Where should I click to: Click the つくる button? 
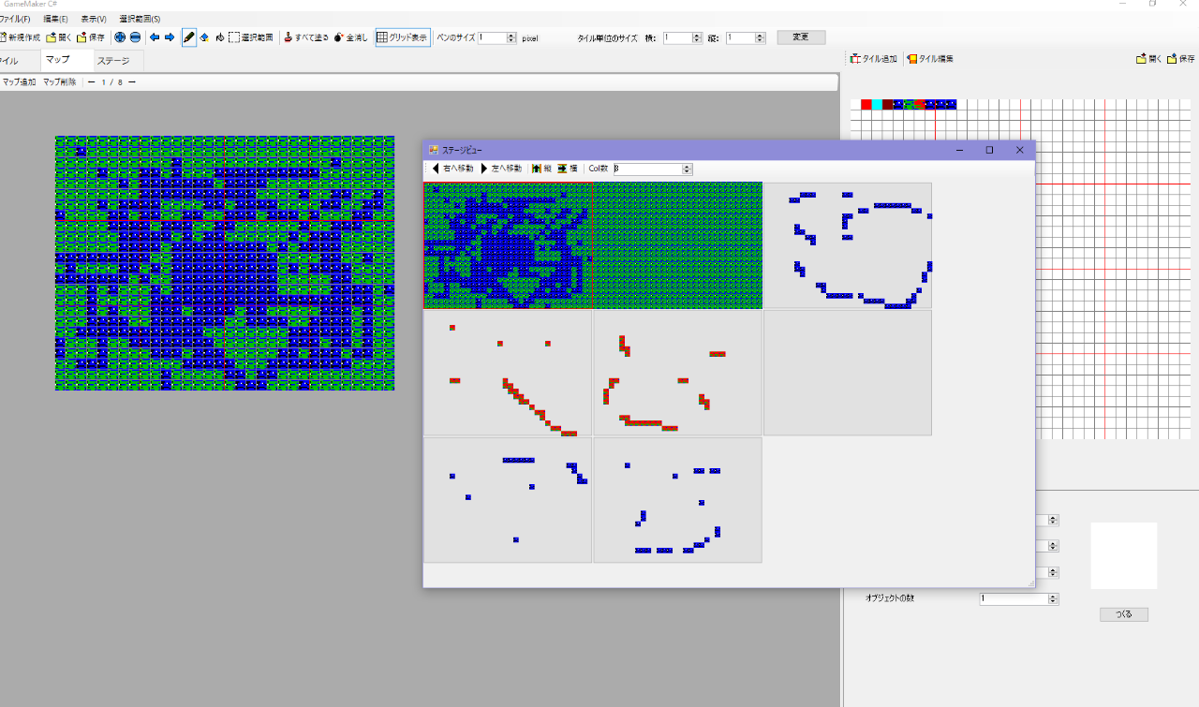(x=1123, y=614)
